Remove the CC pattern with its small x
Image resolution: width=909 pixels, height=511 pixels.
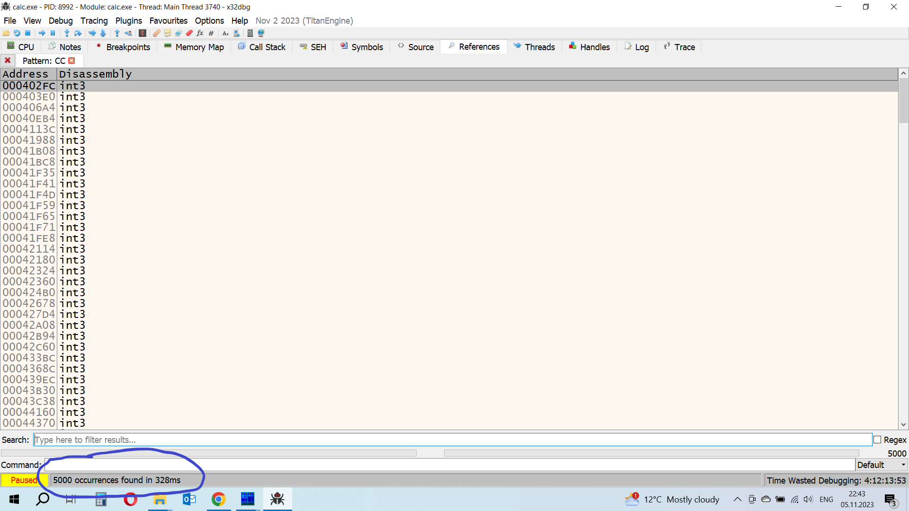71,61
